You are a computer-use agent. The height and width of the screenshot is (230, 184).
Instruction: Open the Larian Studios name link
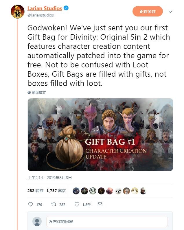[x=45, y=8]
